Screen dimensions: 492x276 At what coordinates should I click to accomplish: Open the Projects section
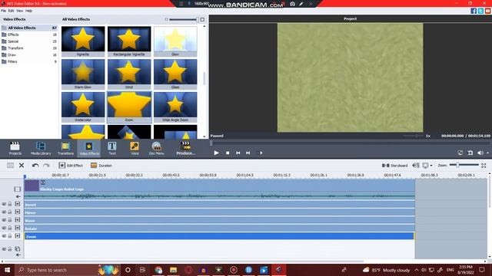[15, 148]
